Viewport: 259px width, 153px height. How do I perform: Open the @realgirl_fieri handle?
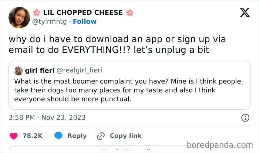[80, 70]
